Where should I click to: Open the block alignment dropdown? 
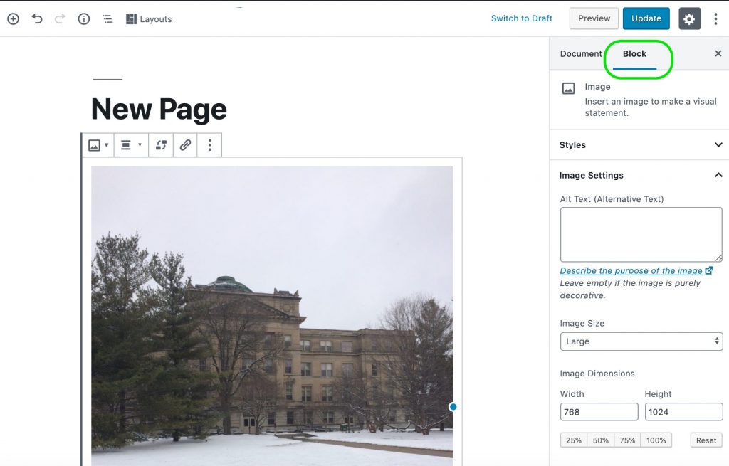point(131,145)
